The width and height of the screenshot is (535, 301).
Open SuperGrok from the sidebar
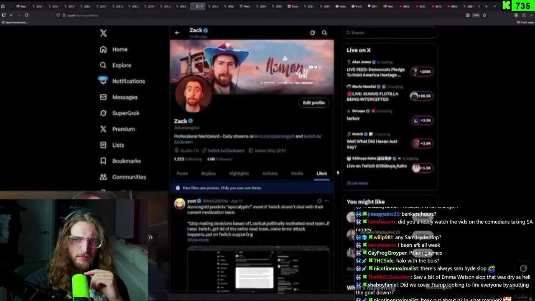120,113
